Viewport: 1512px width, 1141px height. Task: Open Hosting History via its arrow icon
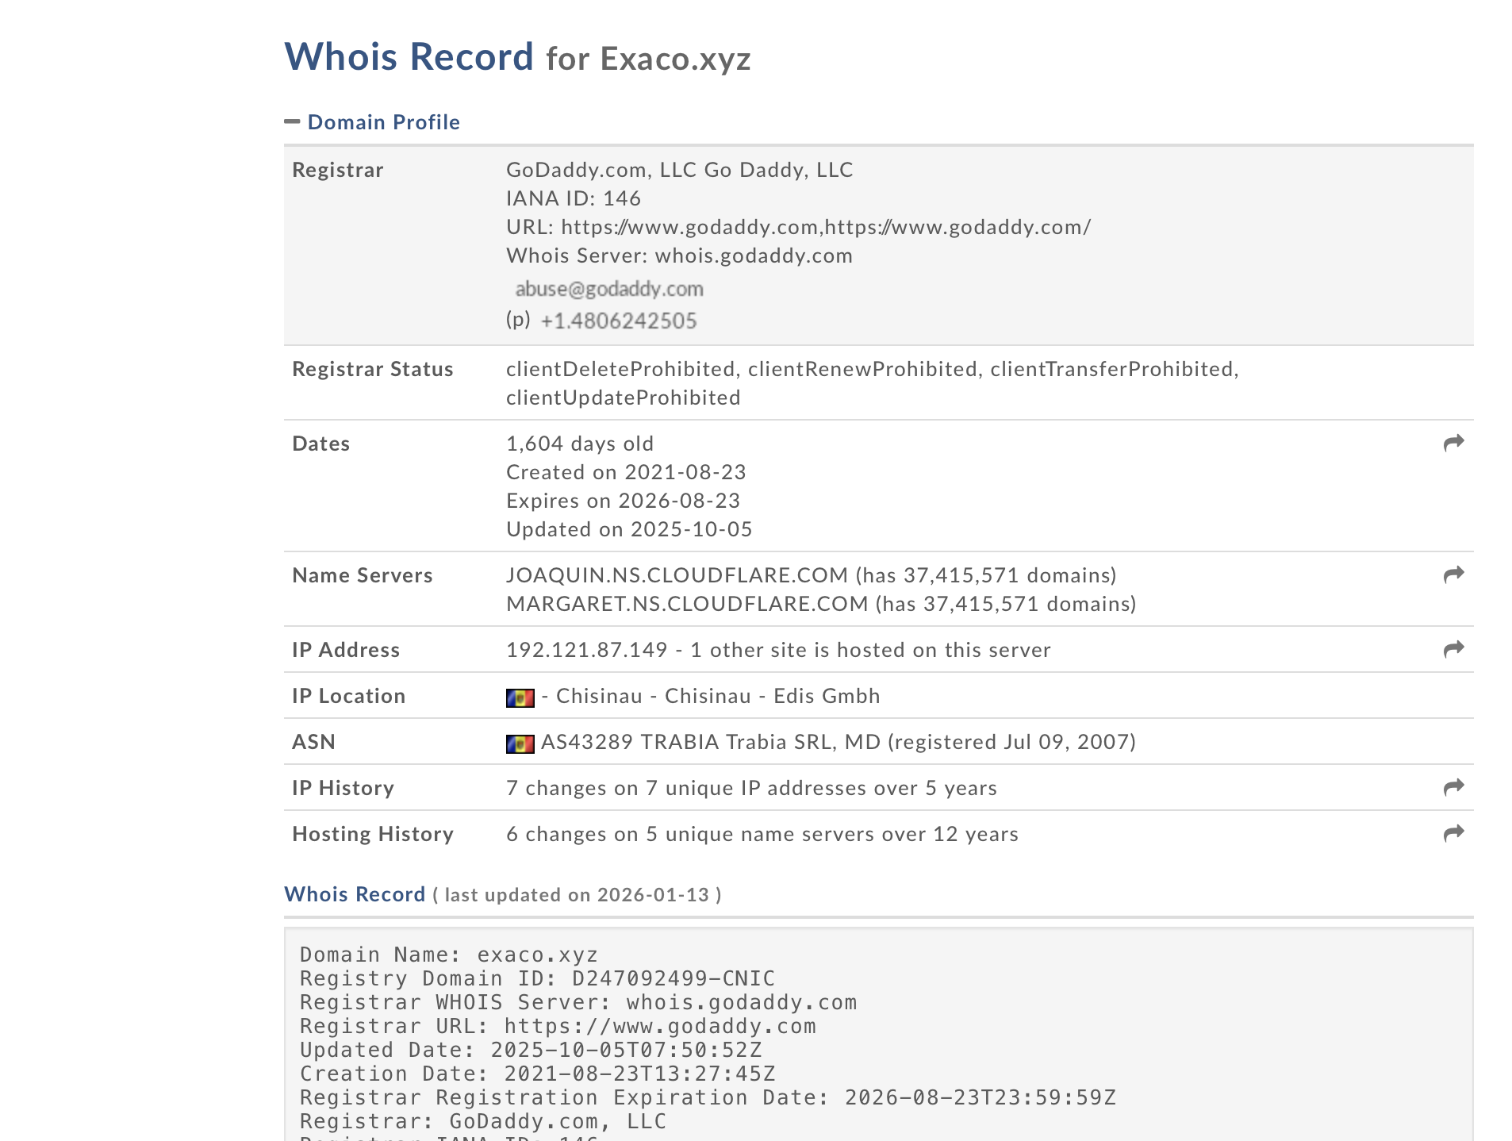[x=1453, y=833]
